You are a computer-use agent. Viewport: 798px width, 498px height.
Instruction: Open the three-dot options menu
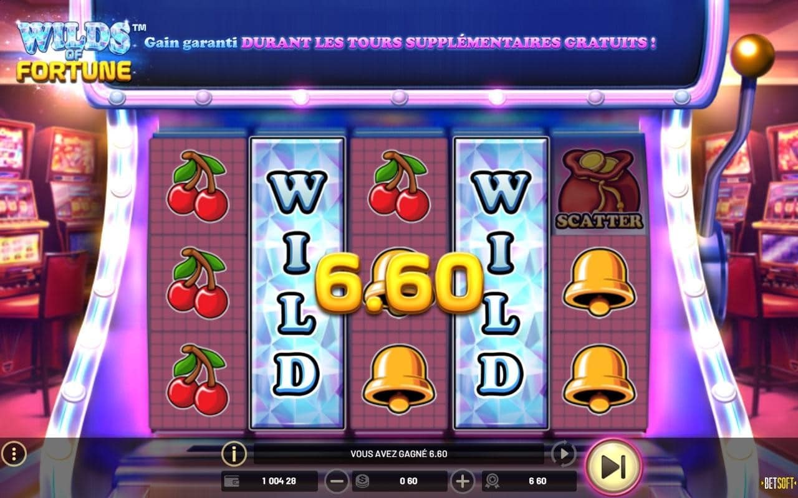click(x=13, y=454)
